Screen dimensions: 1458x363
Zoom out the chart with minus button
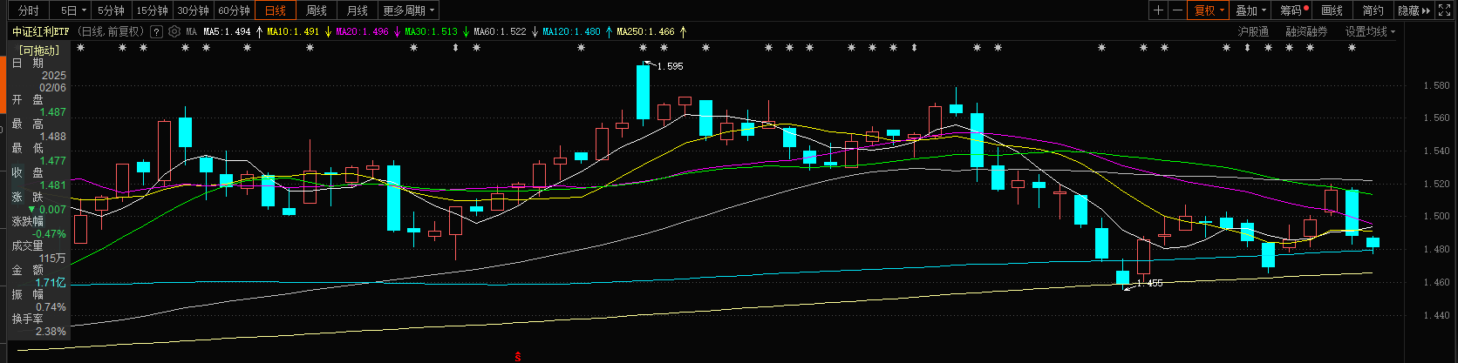click(1178, 10)
